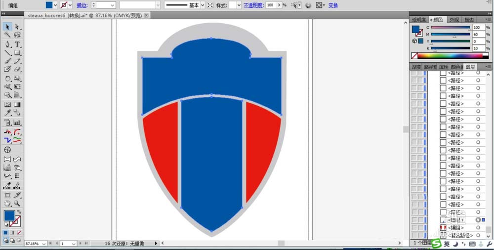
Task: Swap fill and stroke arrow in toolbox
Action: 19,211
